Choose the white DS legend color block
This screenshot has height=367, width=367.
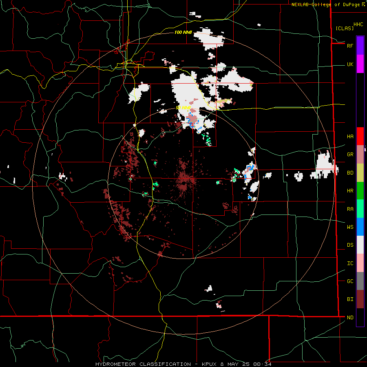coord(360,245)
